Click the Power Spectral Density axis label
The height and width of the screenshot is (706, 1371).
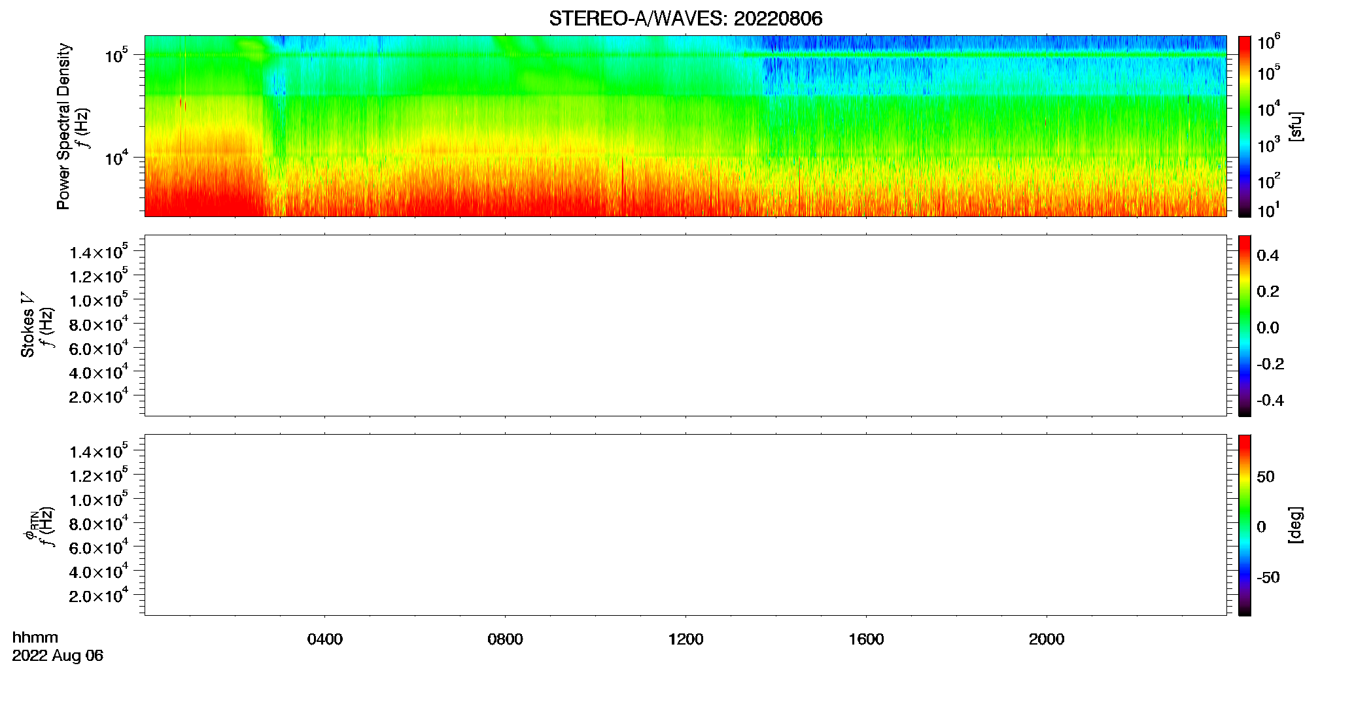[x=63, y=126]
